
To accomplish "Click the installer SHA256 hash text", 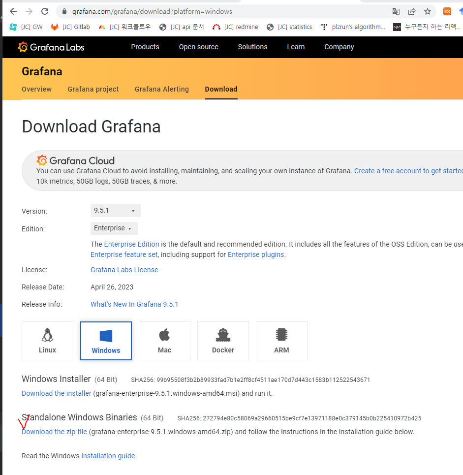I will coord(250,380).
